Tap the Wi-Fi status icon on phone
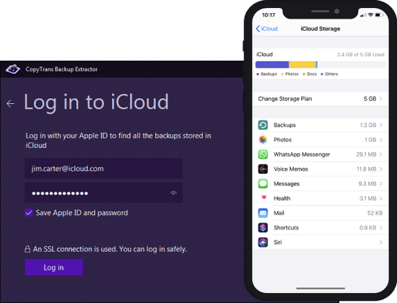Image resolution: width=397 pixels, height=303 pixels. pyautogui.click(x=370, y=14)
